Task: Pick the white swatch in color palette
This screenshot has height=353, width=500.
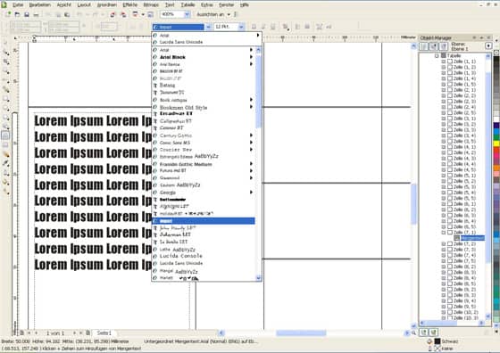Action: click(496, 119)
